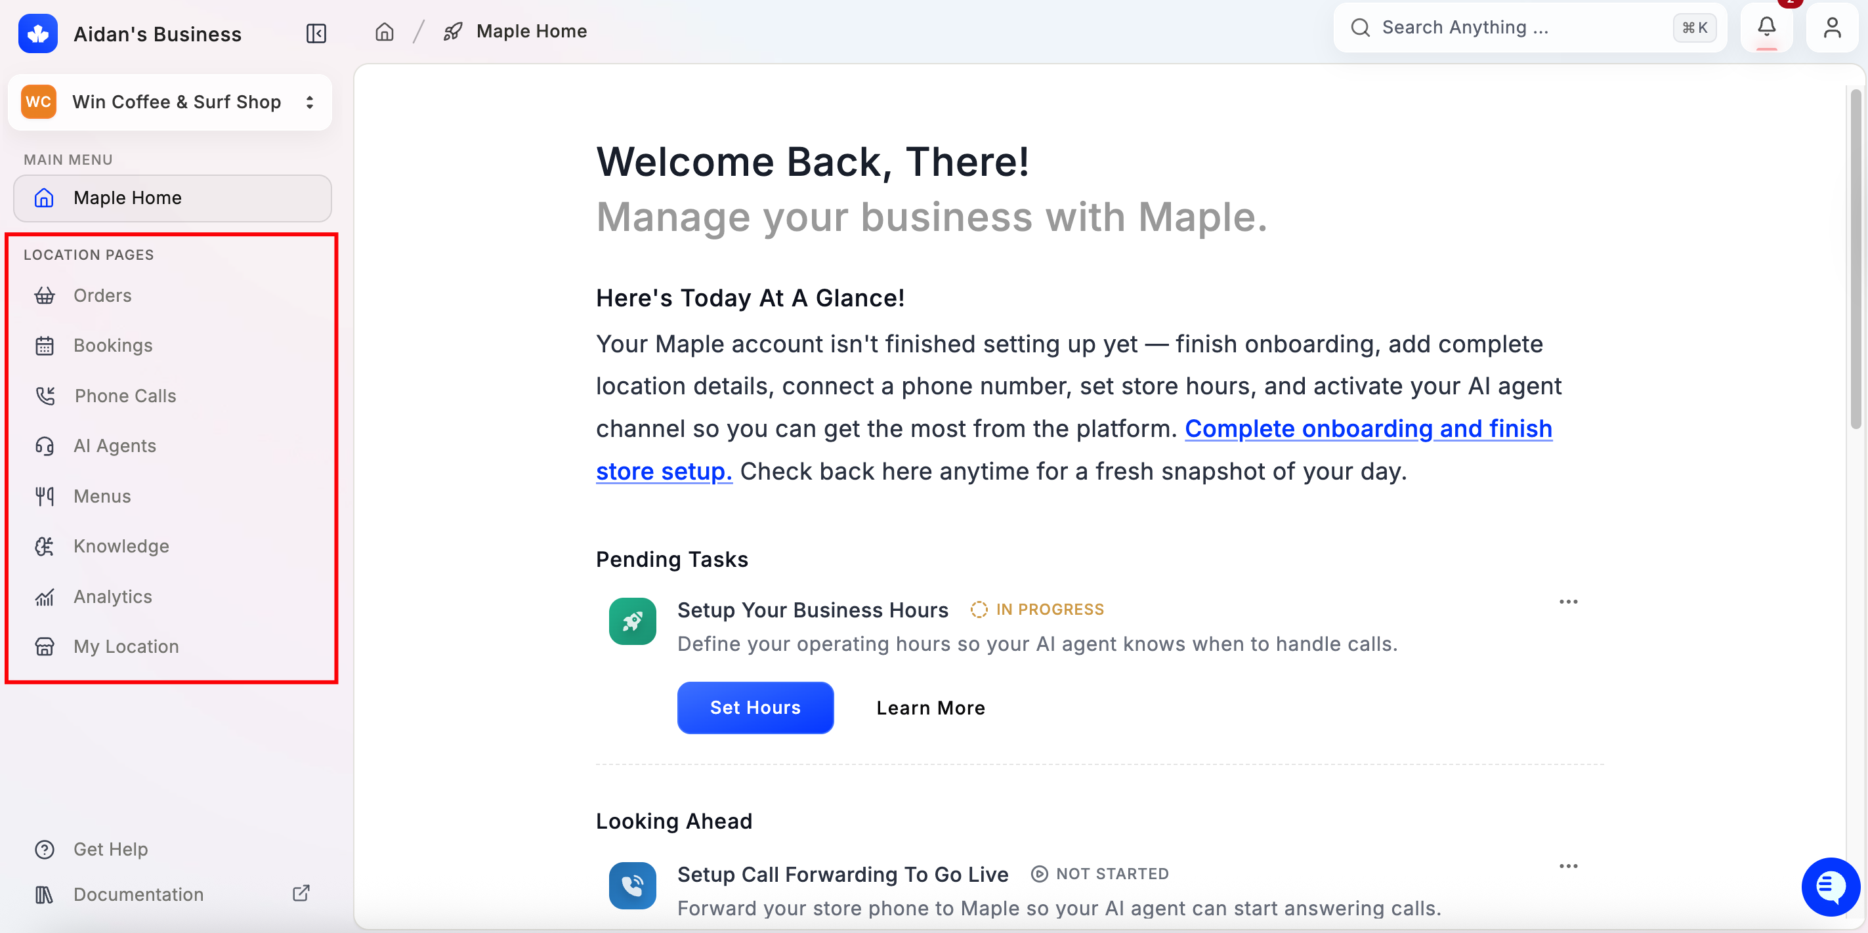This screenshot has width=1868, height=933.
Task: Click the ⌘K shortcut badge
Action: 1695,28
